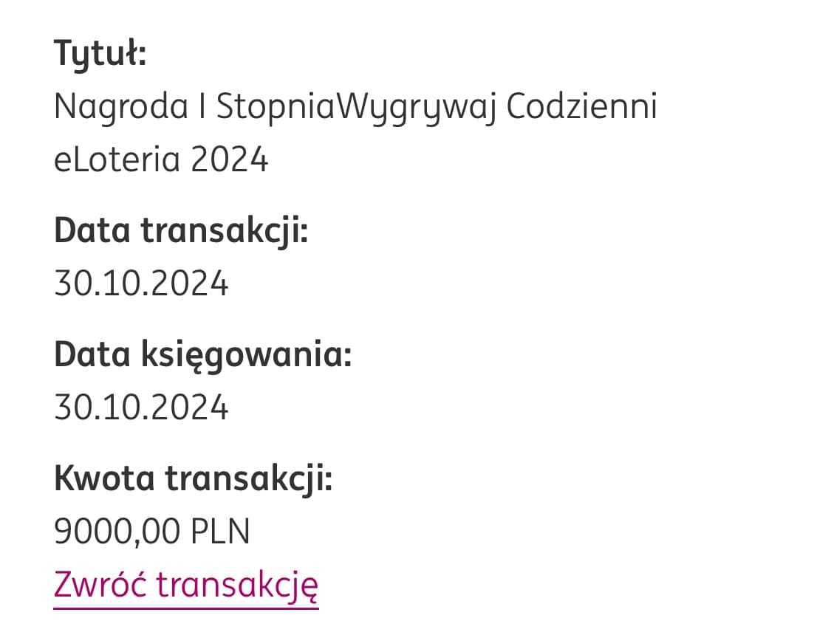Select the date value under Data księgowania
Image resolution: width=831 pixels, height=632 pixels.
(141, 408)
